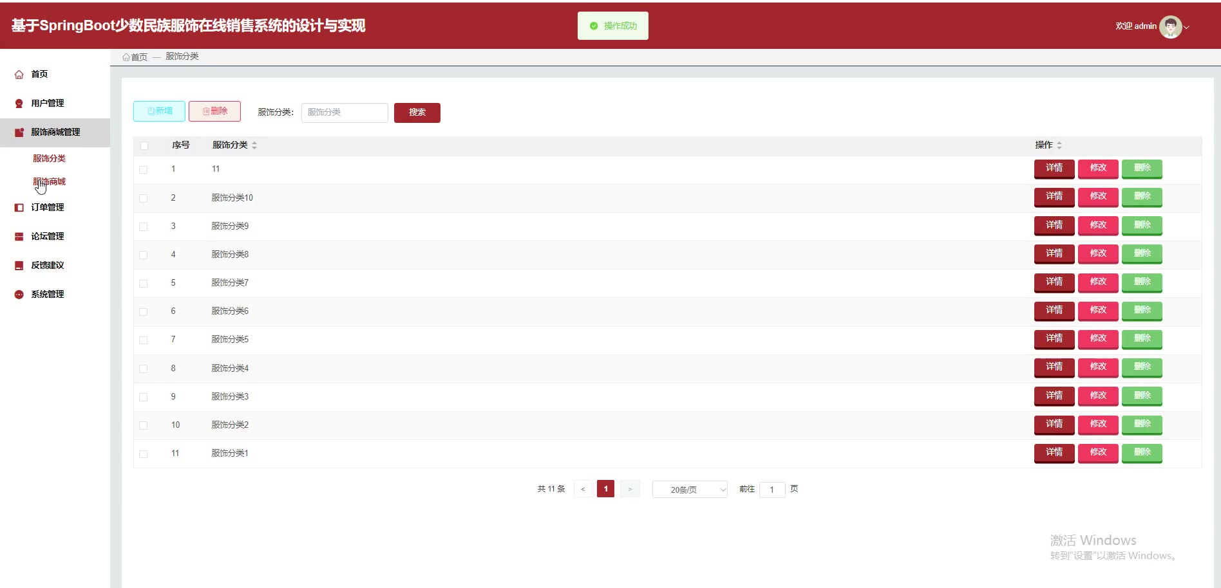Image resolution: width=1221 pixels, height=588 pixels.
Task: Delete the 服饰分类9 row
Action: pos(1142,225)
